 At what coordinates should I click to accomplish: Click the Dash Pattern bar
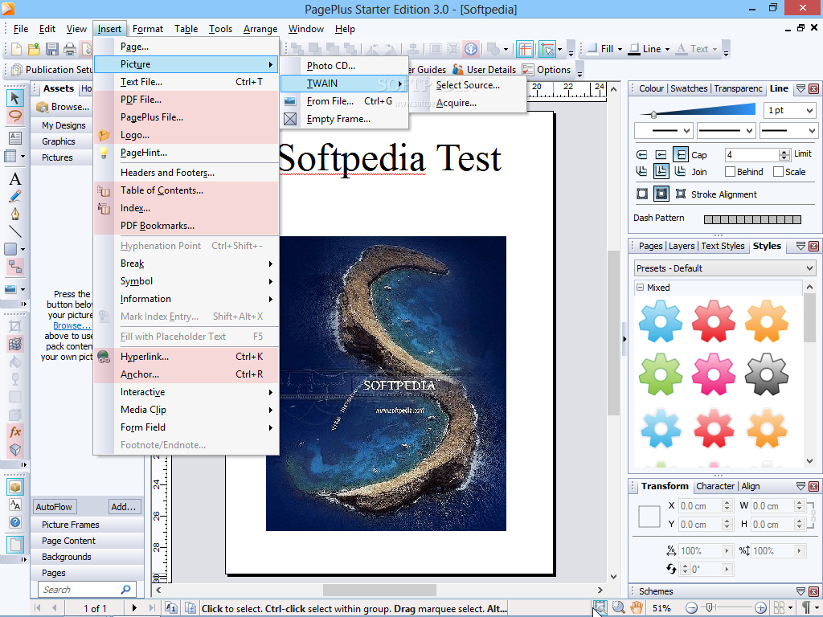pyautogui.click(x=752, y=219)
